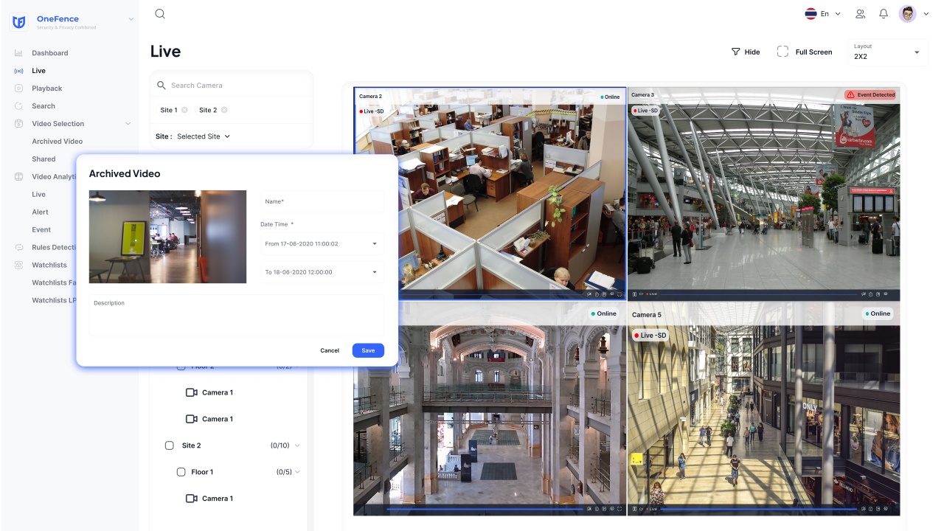Viewport: 944px width, 531px height.
Task: Select the Camera 5 video tile
Action: point(764,409)
